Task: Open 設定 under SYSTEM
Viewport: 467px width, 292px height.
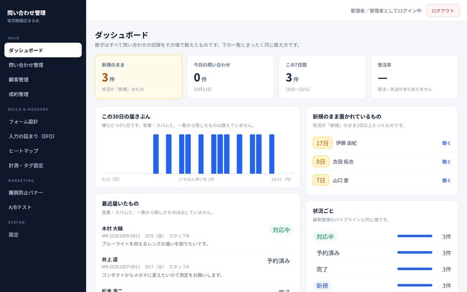Action: [x=43, y=235]
